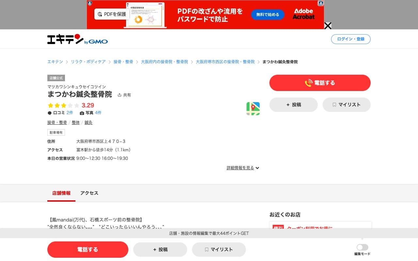Screen dimensions: 418x261
Task: Click 無料で始める in the Adobe ad
Action: [x=267, y=15]
